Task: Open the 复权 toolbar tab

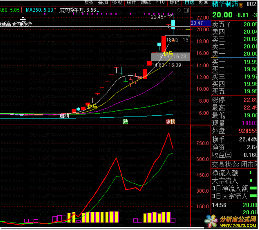Action: tap(89, 2)
